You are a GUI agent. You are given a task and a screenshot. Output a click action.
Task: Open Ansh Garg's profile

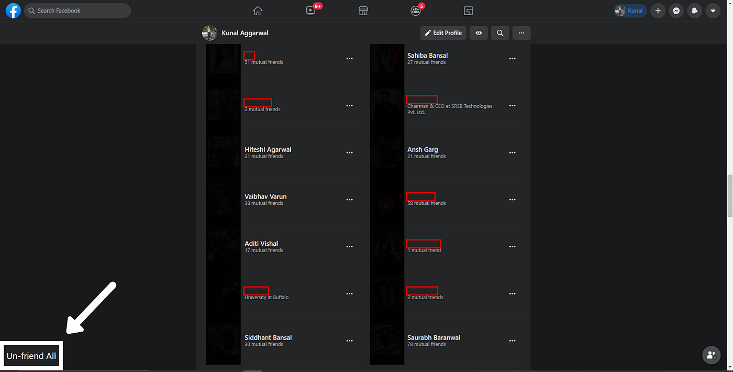(423, 149)
